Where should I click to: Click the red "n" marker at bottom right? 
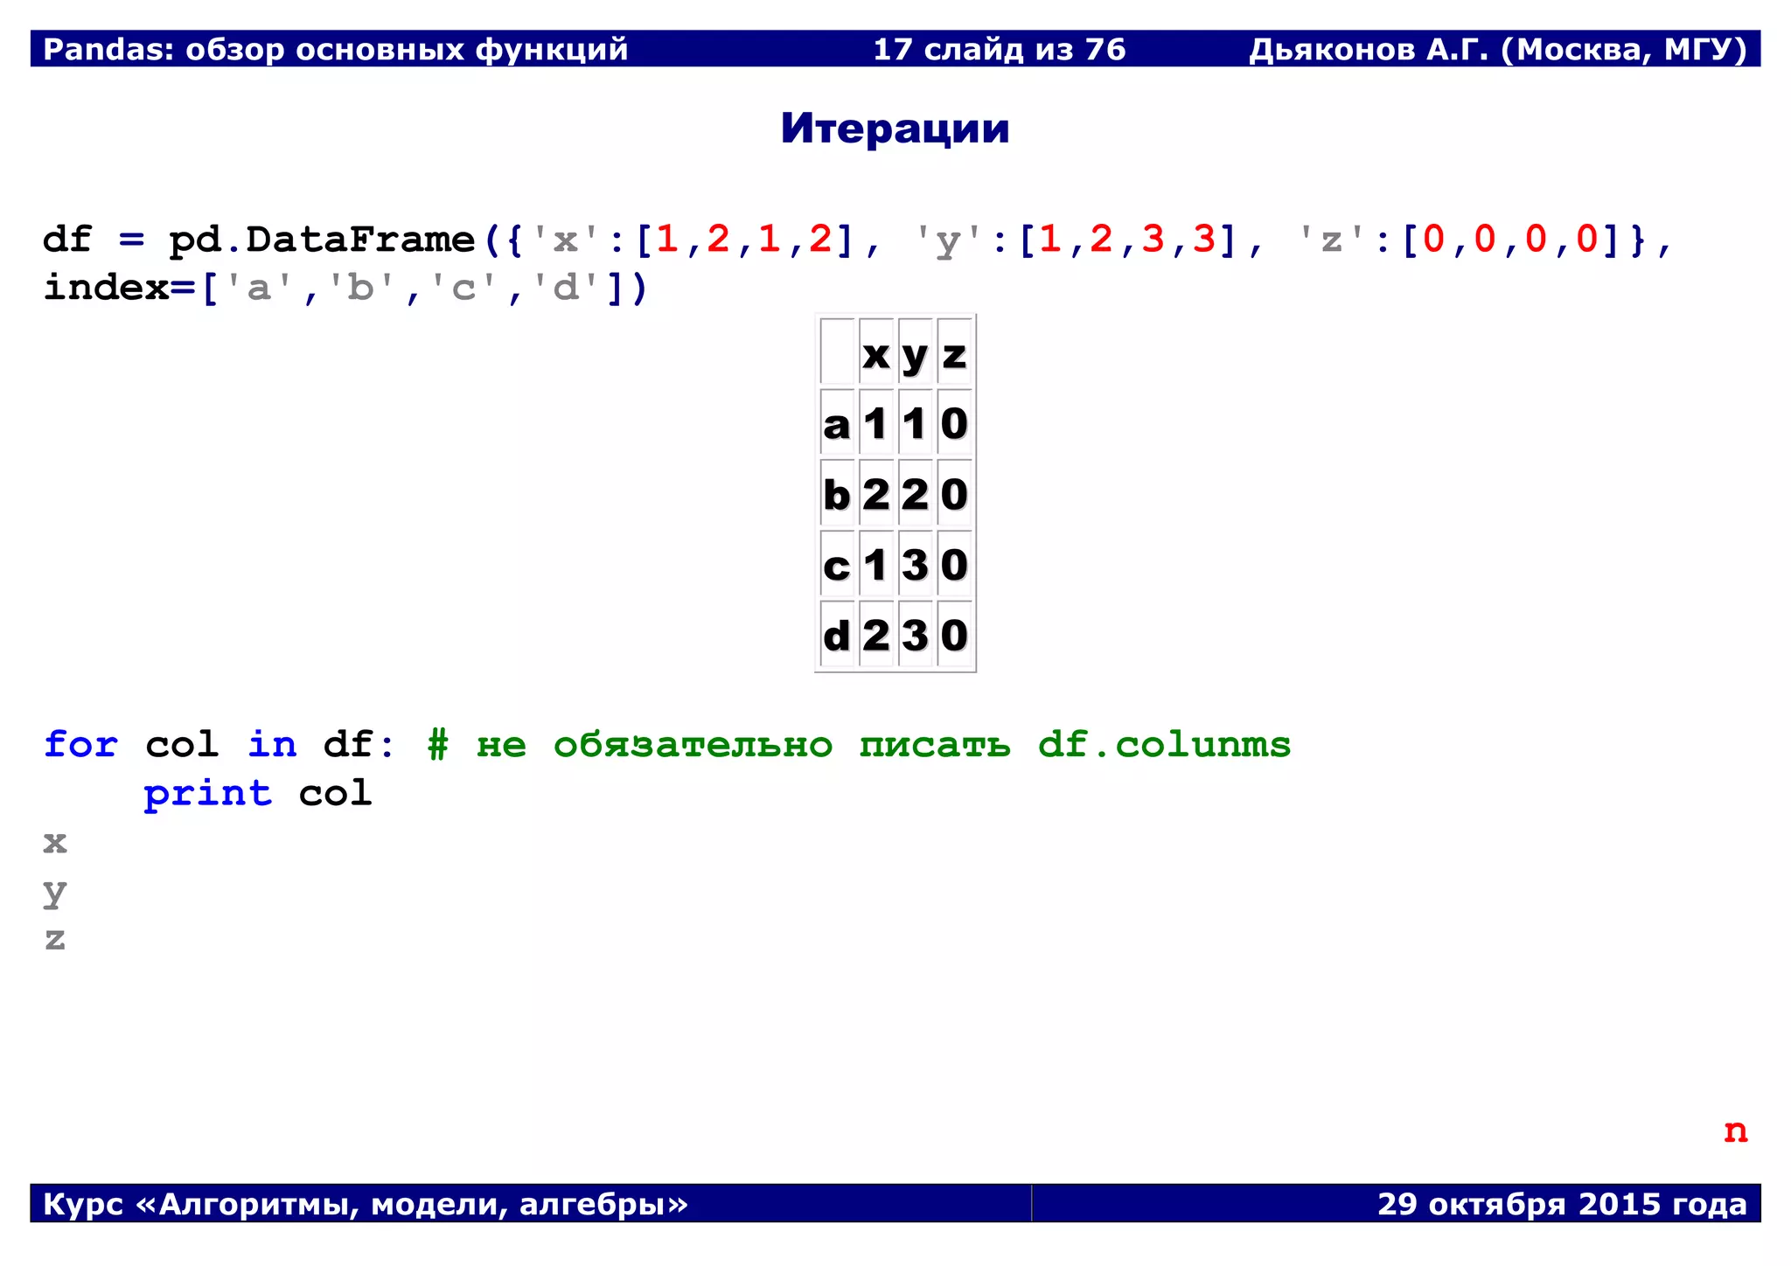1735,1130
